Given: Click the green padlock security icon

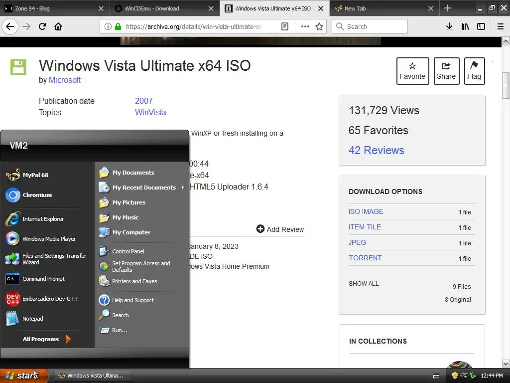Looking at the screenshot, I should pos(118,26).
